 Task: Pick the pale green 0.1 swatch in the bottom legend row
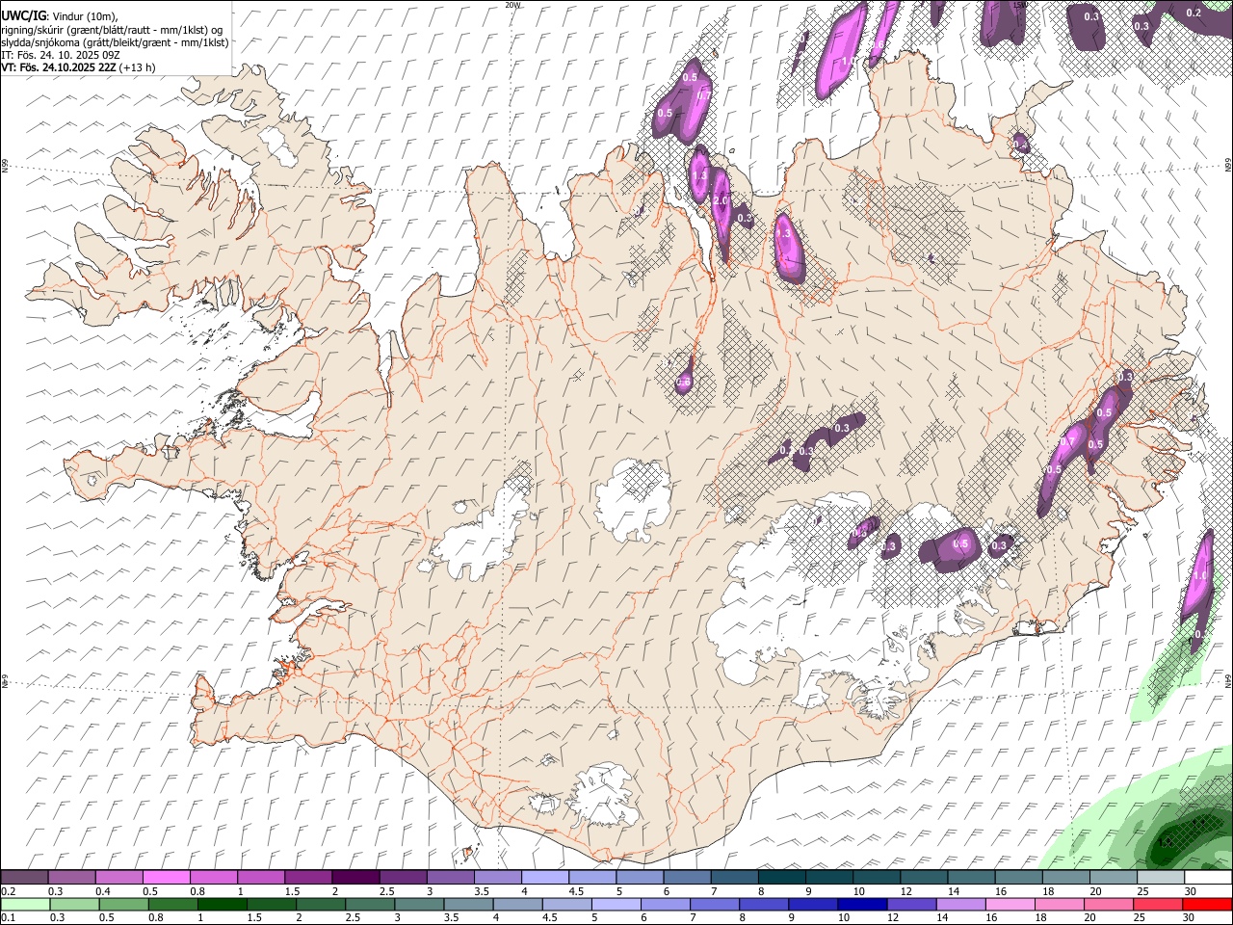[25, 904]
